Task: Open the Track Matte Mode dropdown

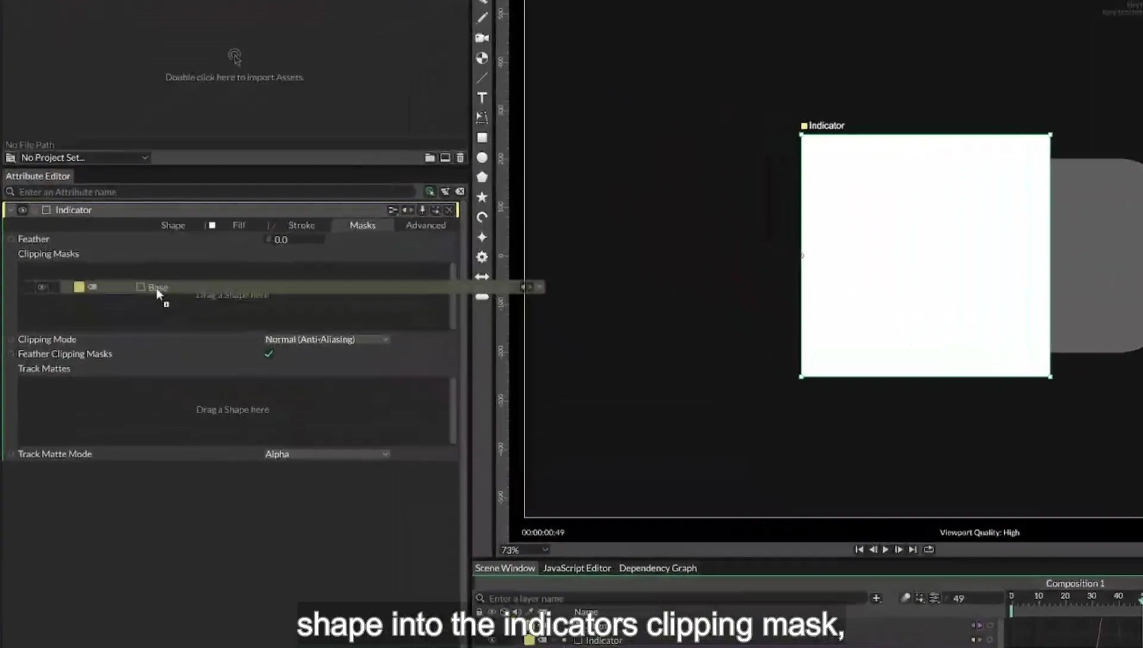Action: [x=327, y=454]
